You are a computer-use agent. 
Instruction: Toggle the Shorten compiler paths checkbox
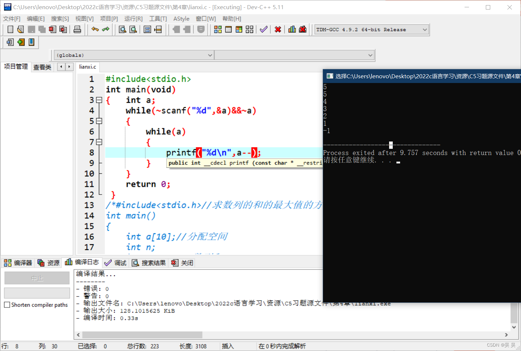7,305
